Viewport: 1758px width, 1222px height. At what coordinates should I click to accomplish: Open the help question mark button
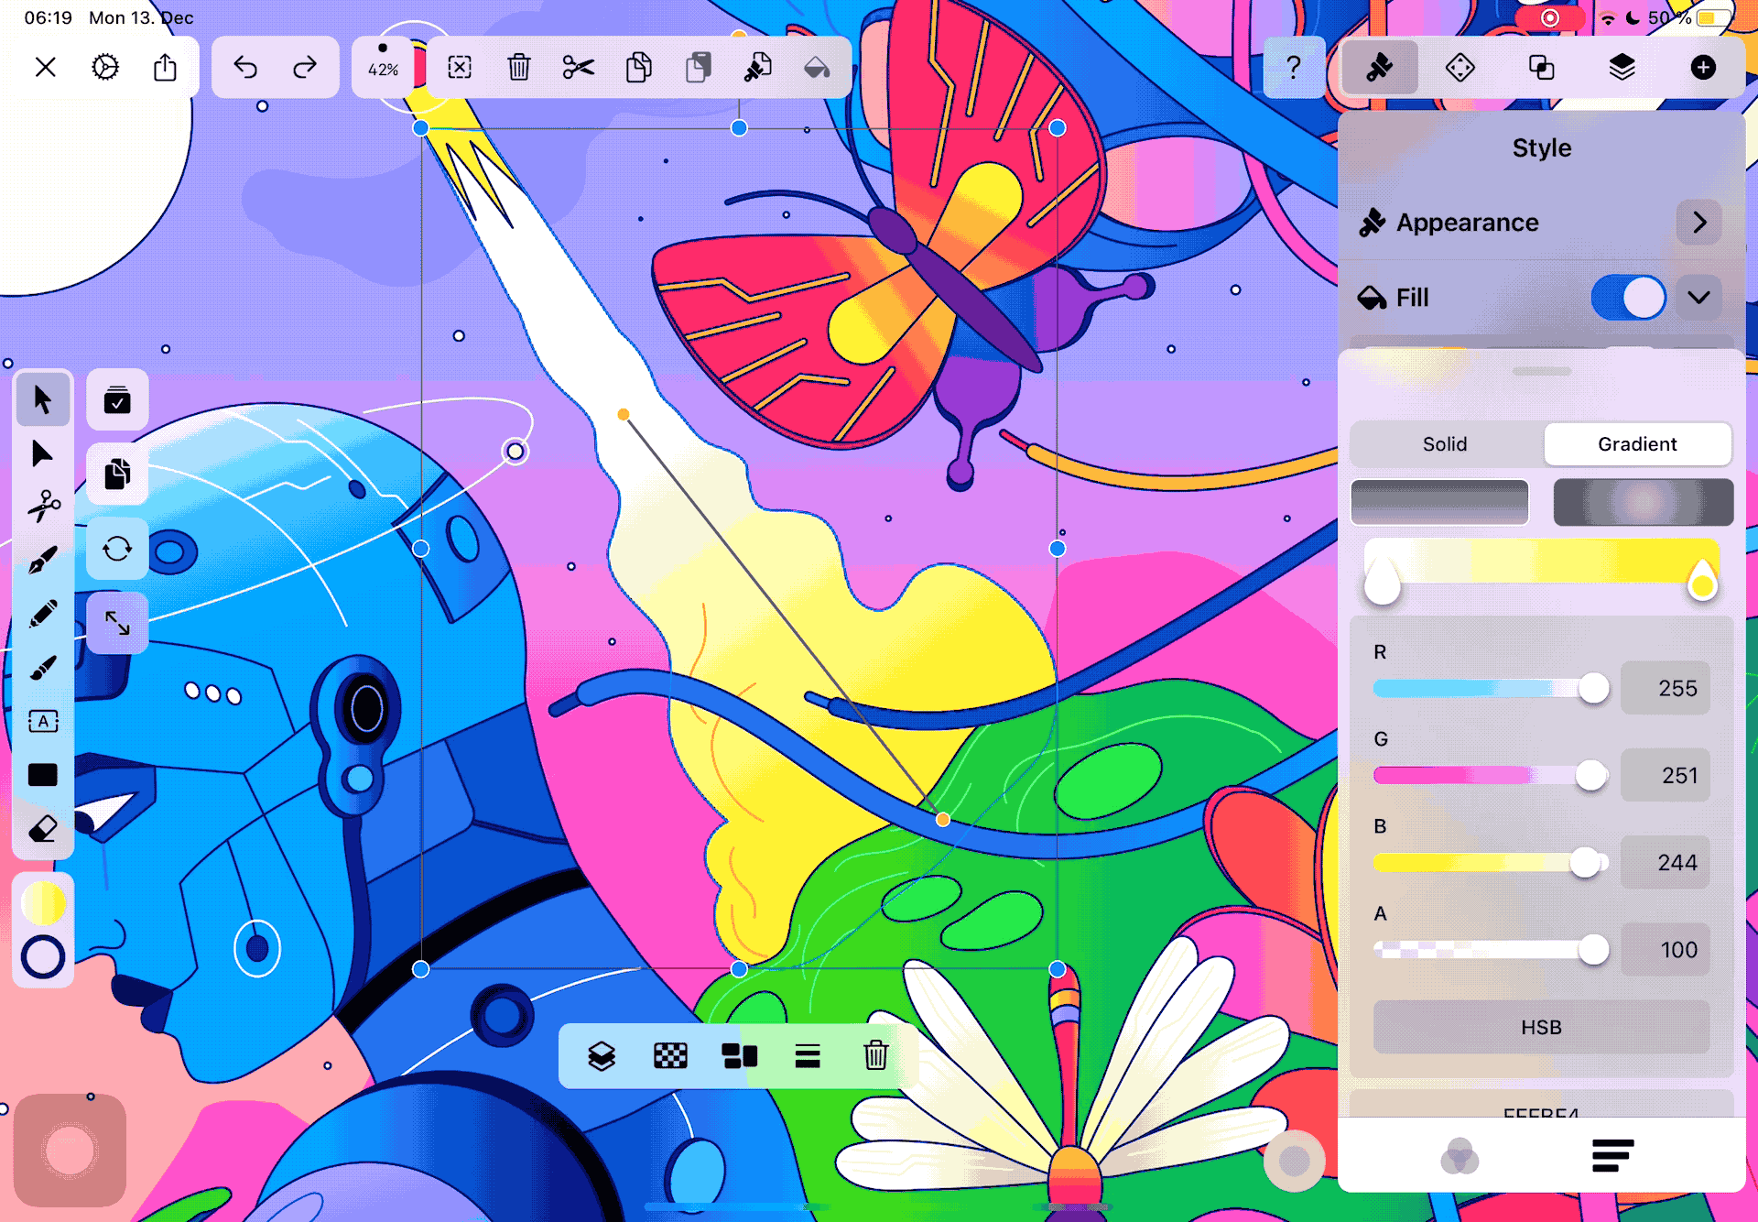(x=1293, y=68)
